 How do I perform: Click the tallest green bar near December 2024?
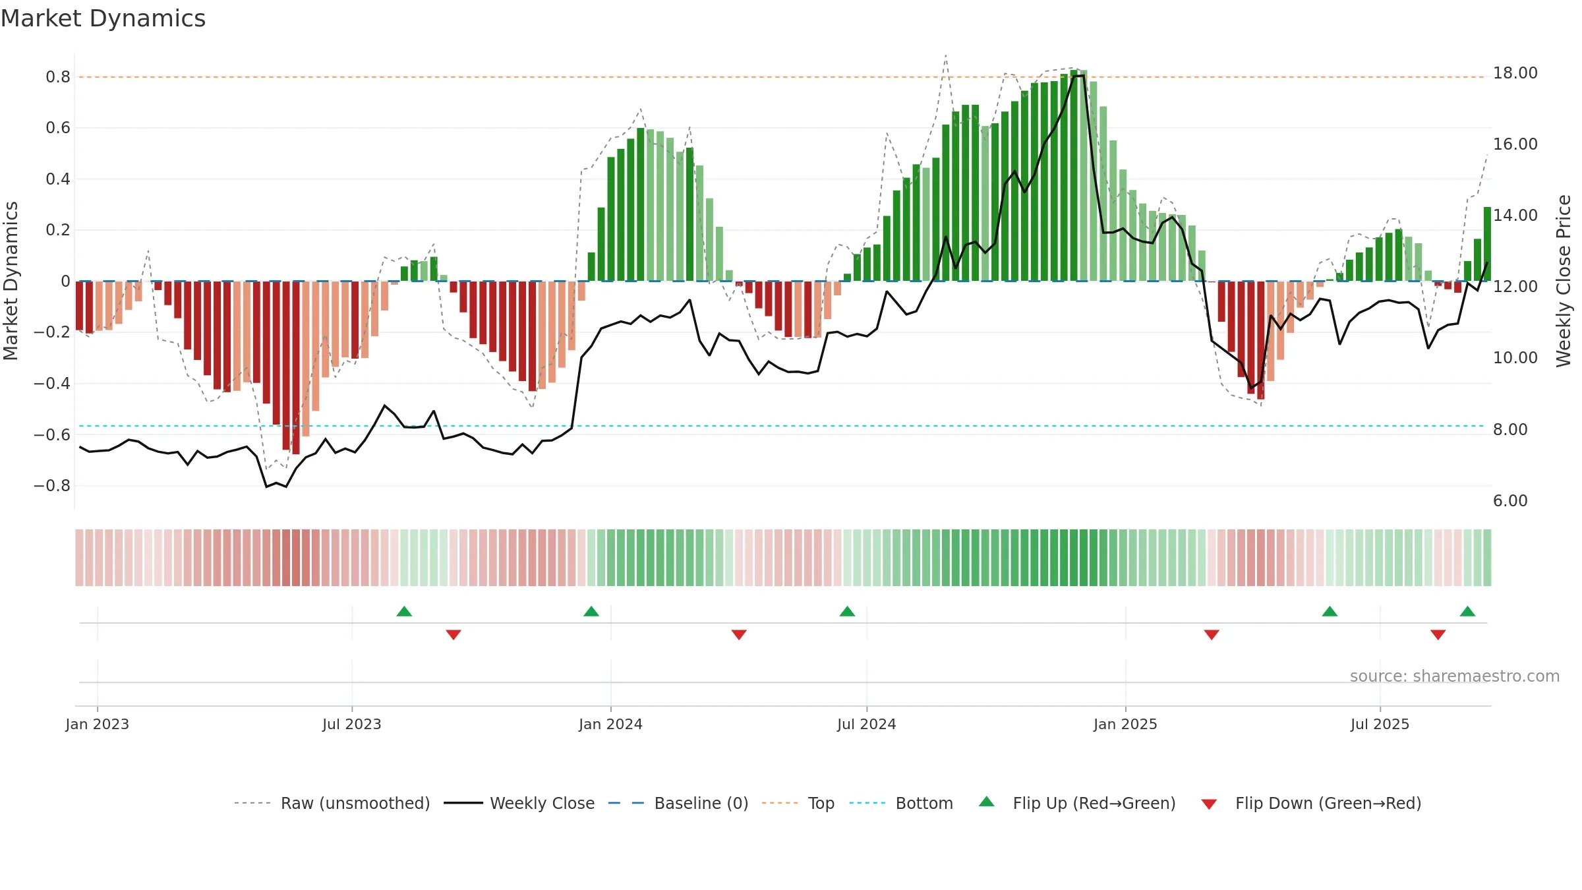1074,175
